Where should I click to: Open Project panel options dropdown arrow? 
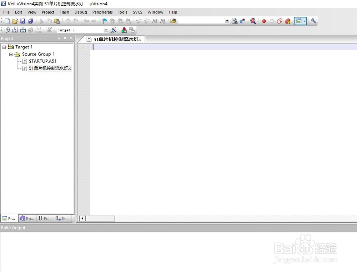(x=59, y=39)
